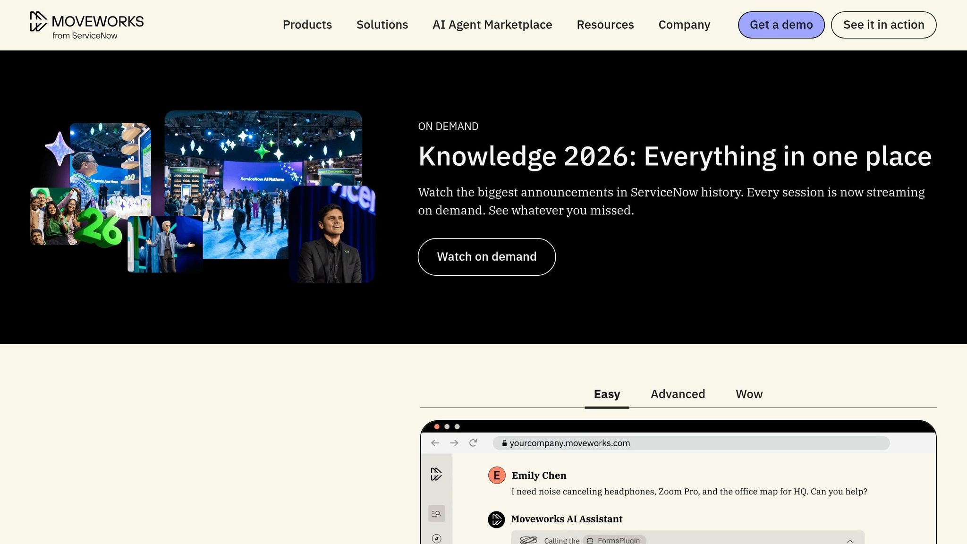Click the photo of the smiling man in black
The width and height of the screenshot is (967, 544).
332,235
